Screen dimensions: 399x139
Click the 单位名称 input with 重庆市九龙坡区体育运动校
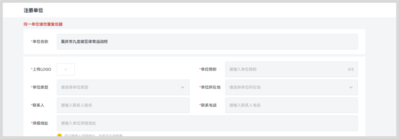[x=207, y=42]
